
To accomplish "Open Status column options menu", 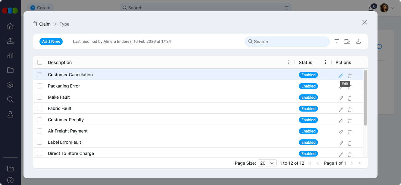I will click(x=325, y=62).
